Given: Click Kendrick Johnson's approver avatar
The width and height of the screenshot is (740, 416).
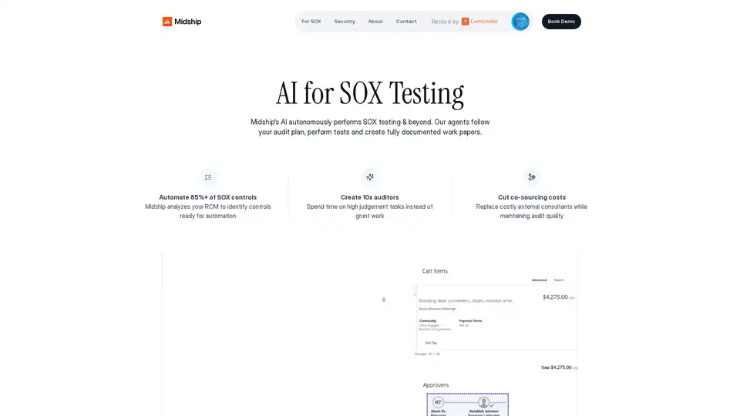Looking at the screenshot, I should pyautogui.click(x=484, y=402).
